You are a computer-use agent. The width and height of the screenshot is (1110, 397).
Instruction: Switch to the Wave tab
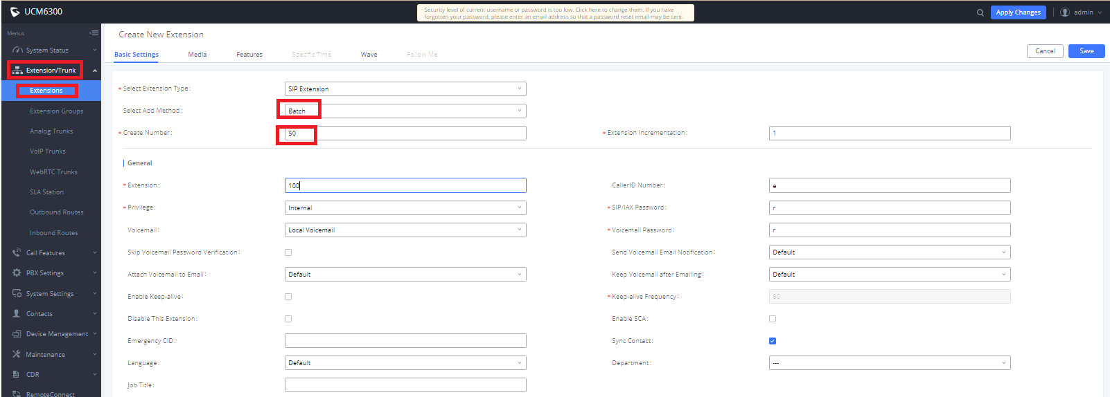(369, 54)
